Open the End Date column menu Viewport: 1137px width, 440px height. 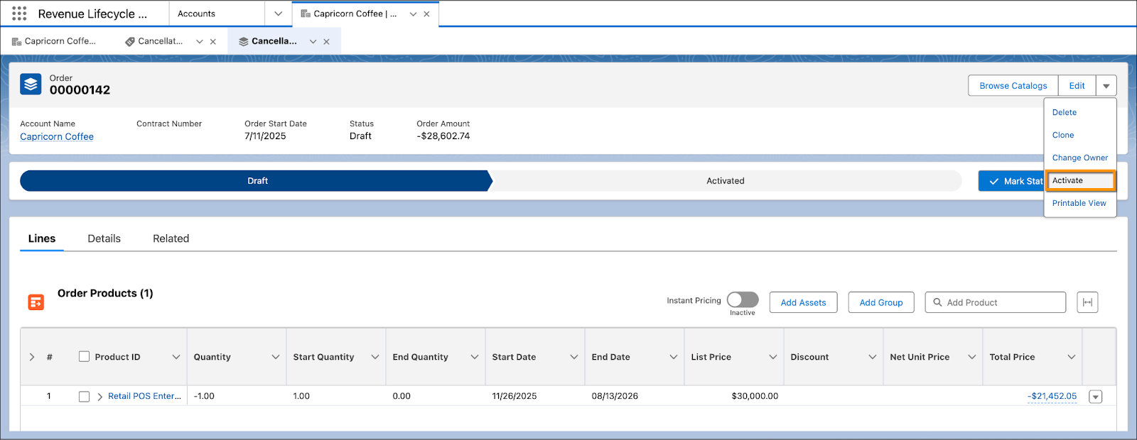click(x=674, y=357)
